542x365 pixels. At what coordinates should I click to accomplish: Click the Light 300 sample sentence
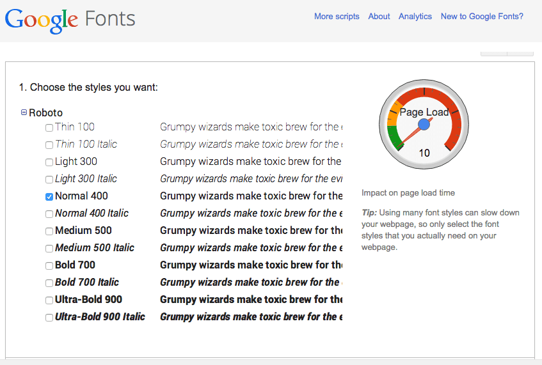tap(251, 162)
